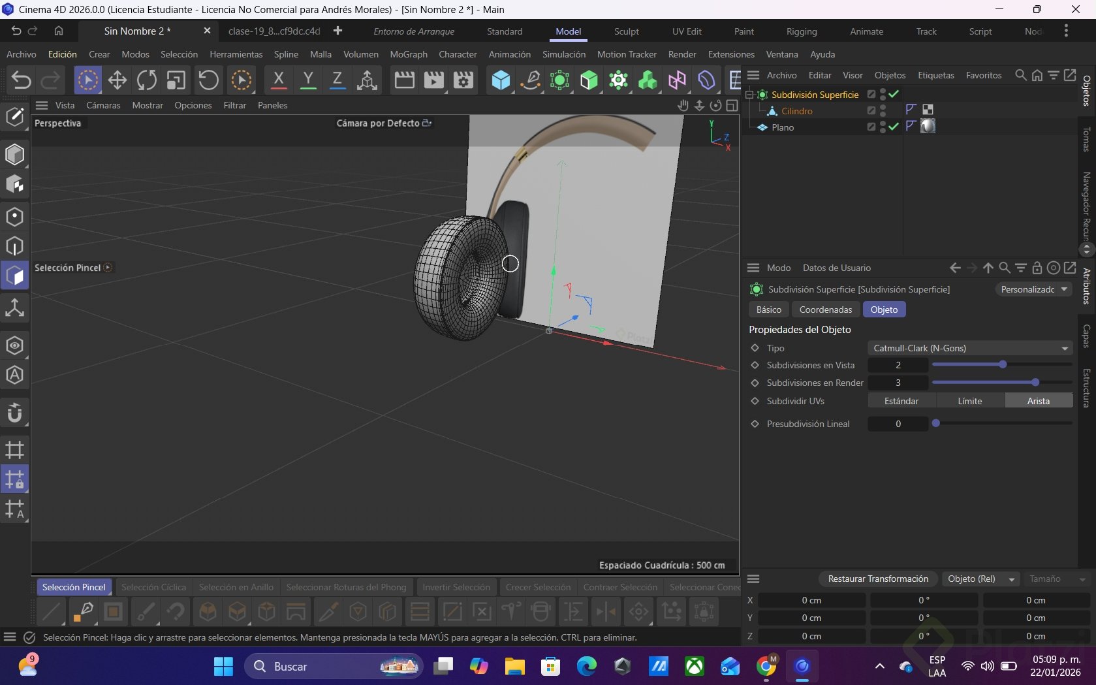Select the Move tool in toolbar
This screenshot has width=1096, height=685.
(x=117, y=80)
